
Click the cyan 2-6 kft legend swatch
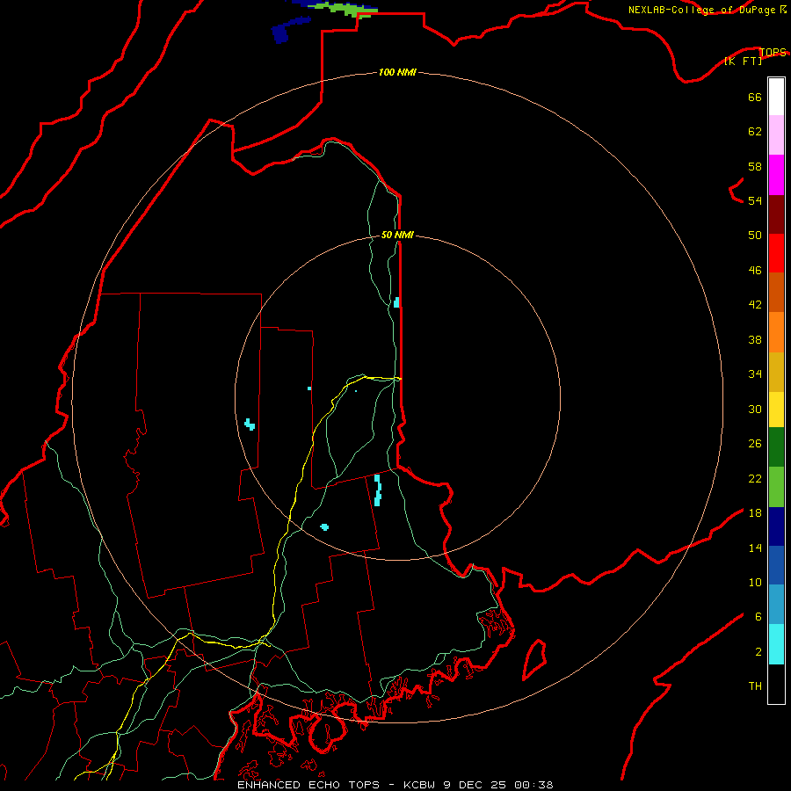(776, 644)
